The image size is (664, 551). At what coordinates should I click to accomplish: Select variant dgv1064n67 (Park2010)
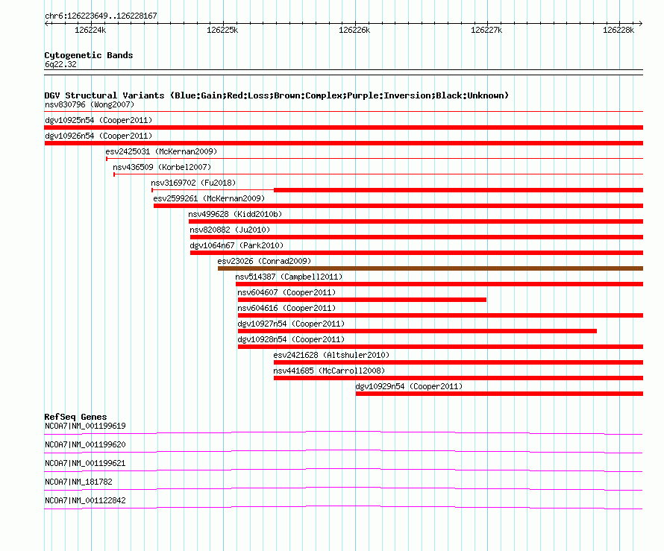pos(237,245)
